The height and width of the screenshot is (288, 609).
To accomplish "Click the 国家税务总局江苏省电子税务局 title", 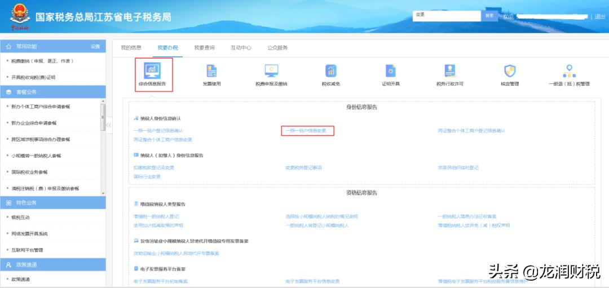I will pyautogui.click(x=103, y=17).
